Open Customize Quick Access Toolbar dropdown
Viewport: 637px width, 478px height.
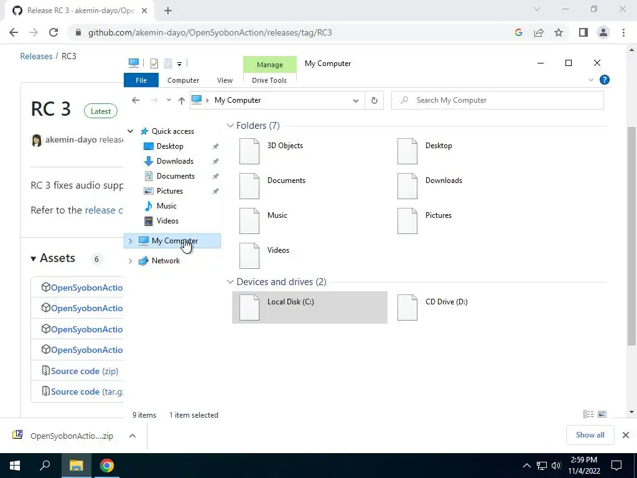(179, 63)
